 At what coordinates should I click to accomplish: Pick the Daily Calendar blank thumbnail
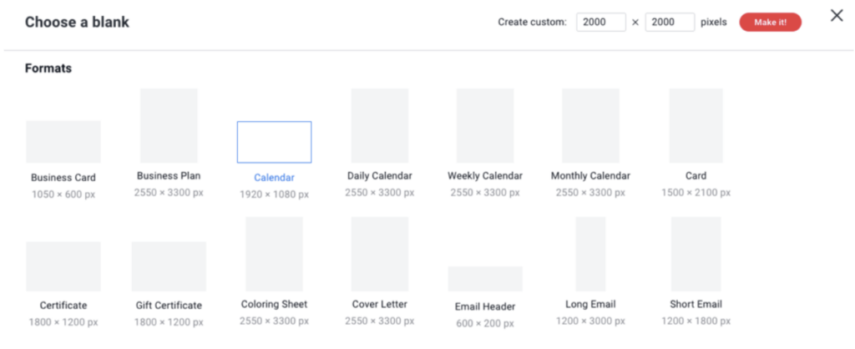pos(379,125)
